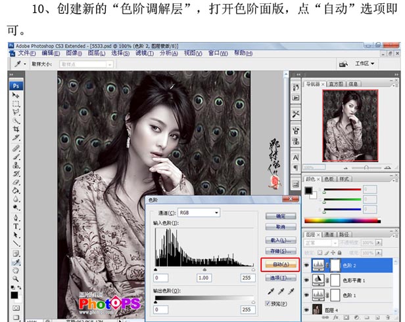Image resolution: width=405 pixels, height=322 pixels.
Task: Click the foreground color swatch in toolbox
Action: click(x=14, y=295)
